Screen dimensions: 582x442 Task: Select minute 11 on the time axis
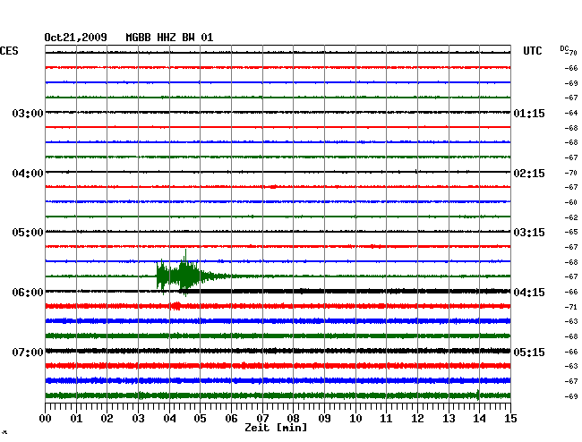(x=386, y=418)
